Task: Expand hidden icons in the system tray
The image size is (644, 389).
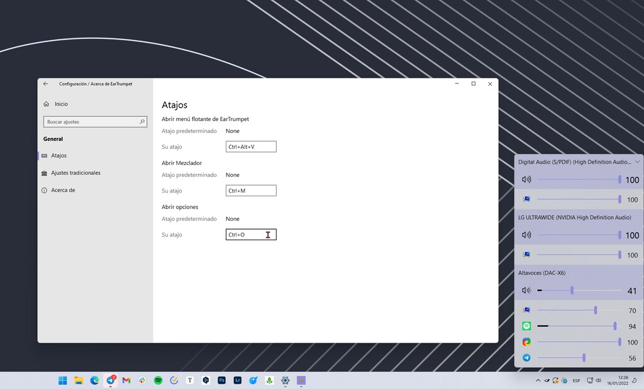Action: pos(538,380)
